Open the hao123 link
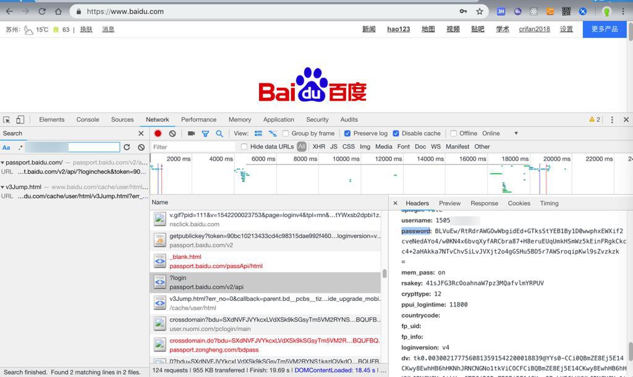The height and width of the screenshot is (377, 633). pos(399,29)
